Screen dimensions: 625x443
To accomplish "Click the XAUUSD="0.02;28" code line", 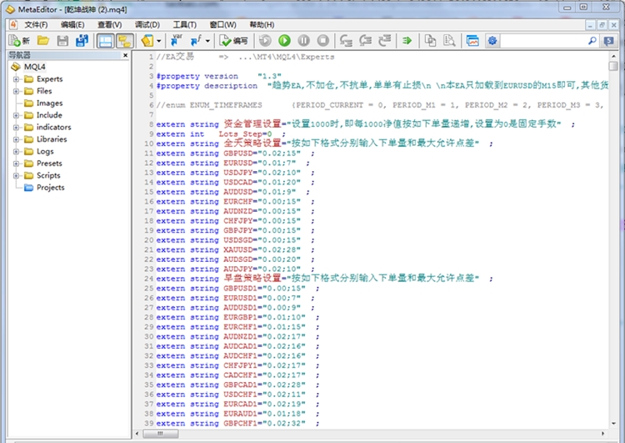I will (235, 249).
